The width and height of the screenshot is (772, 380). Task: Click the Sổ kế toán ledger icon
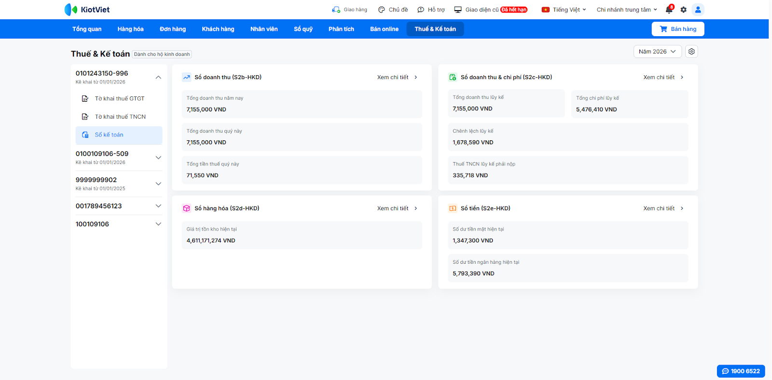point(85,135)
